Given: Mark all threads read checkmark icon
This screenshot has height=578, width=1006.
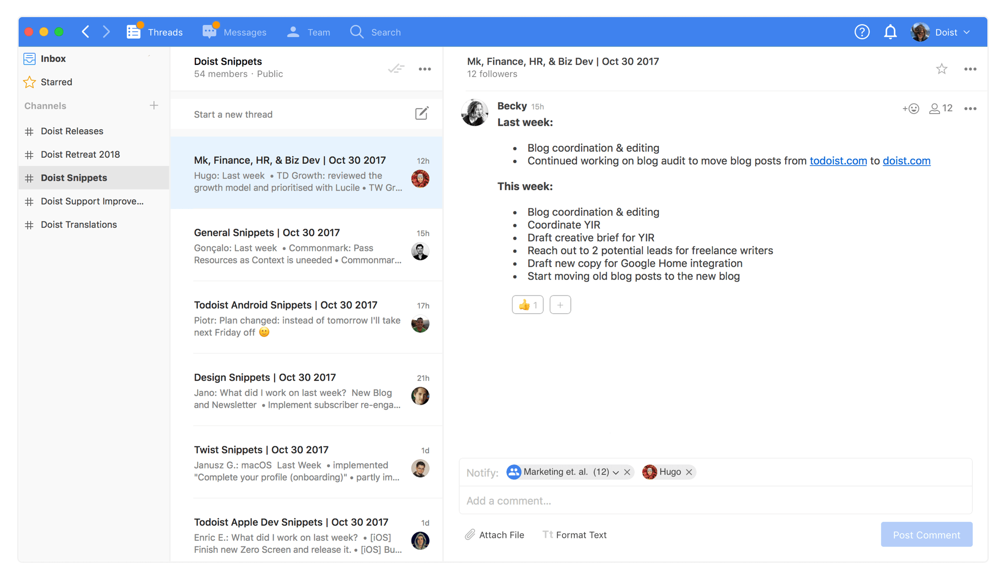Looking at the screenshot, I should click(396, 69).
